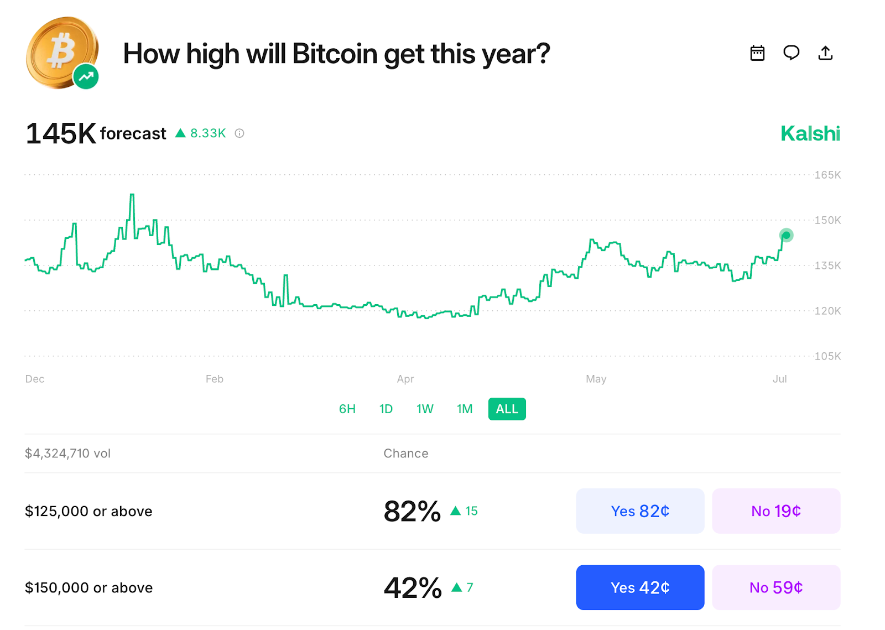Switch chart to 6H time range
Viewport: 885px width, 630px height.
click(x=347, y=409)
